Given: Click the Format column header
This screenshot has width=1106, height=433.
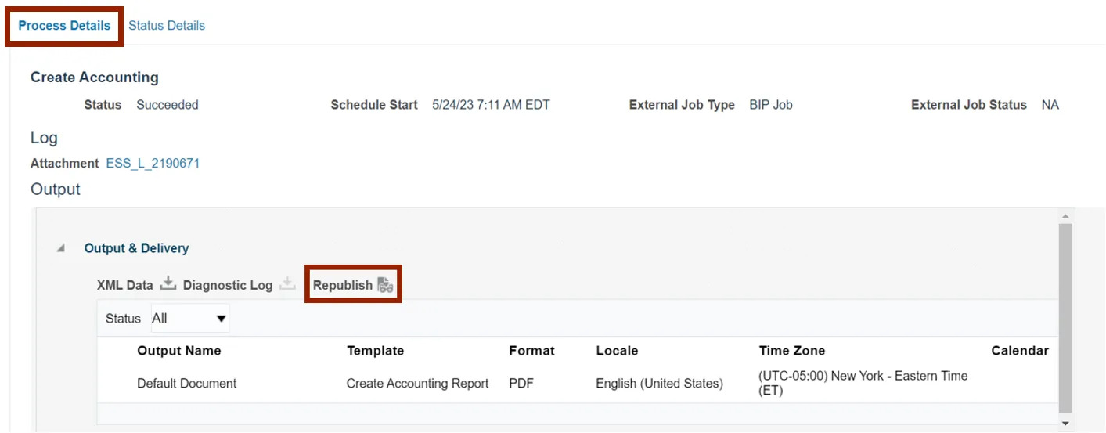Looking at the screenshot, I should [x=531, y=351].
